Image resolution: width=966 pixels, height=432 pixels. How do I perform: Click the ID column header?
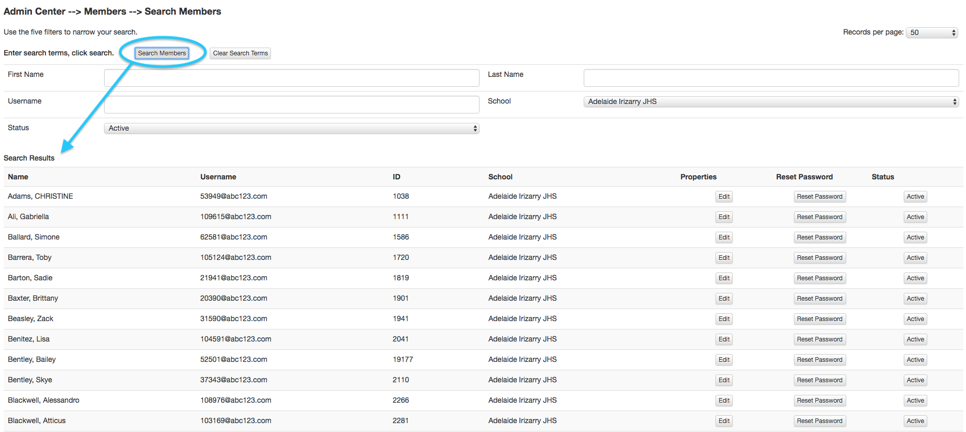pos(396,177)
